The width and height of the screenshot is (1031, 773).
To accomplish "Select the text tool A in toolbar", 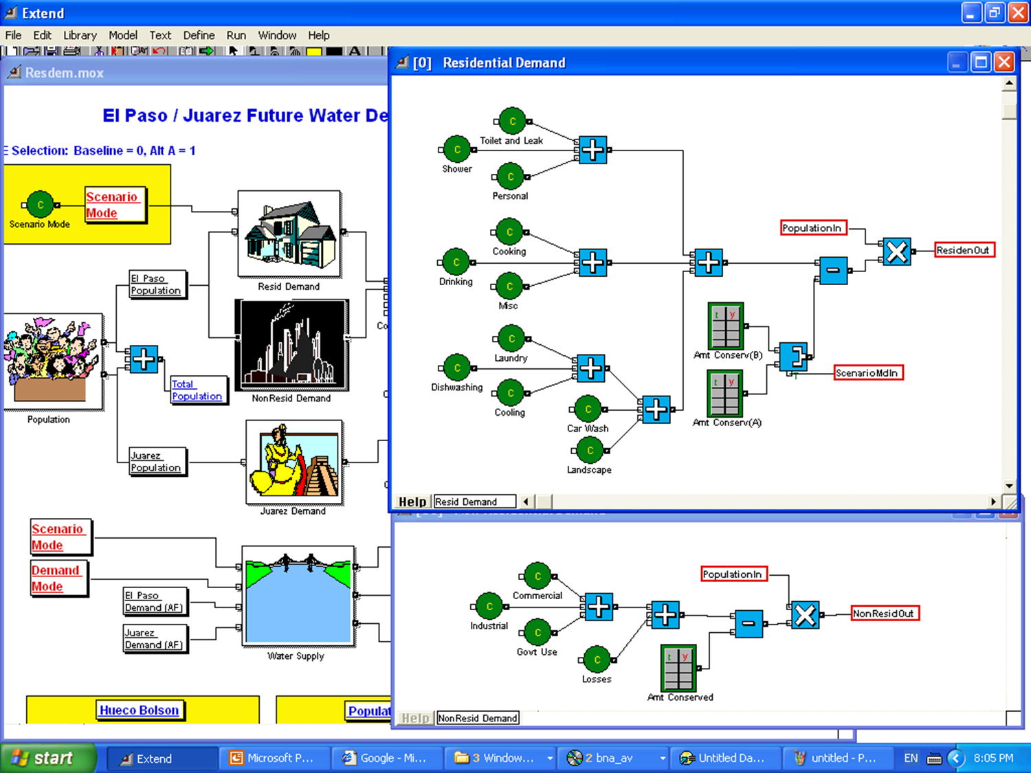I will tap(355, 51).
